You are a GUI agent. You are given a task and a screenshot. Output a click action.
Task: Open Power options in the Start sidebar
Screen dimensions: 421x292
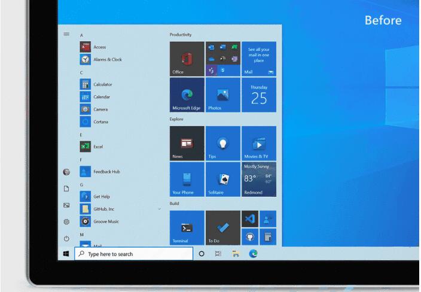pyautogui.click(x=66, y=239)
